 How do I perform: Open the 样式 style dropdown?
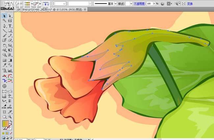click(x=130, y=4)
